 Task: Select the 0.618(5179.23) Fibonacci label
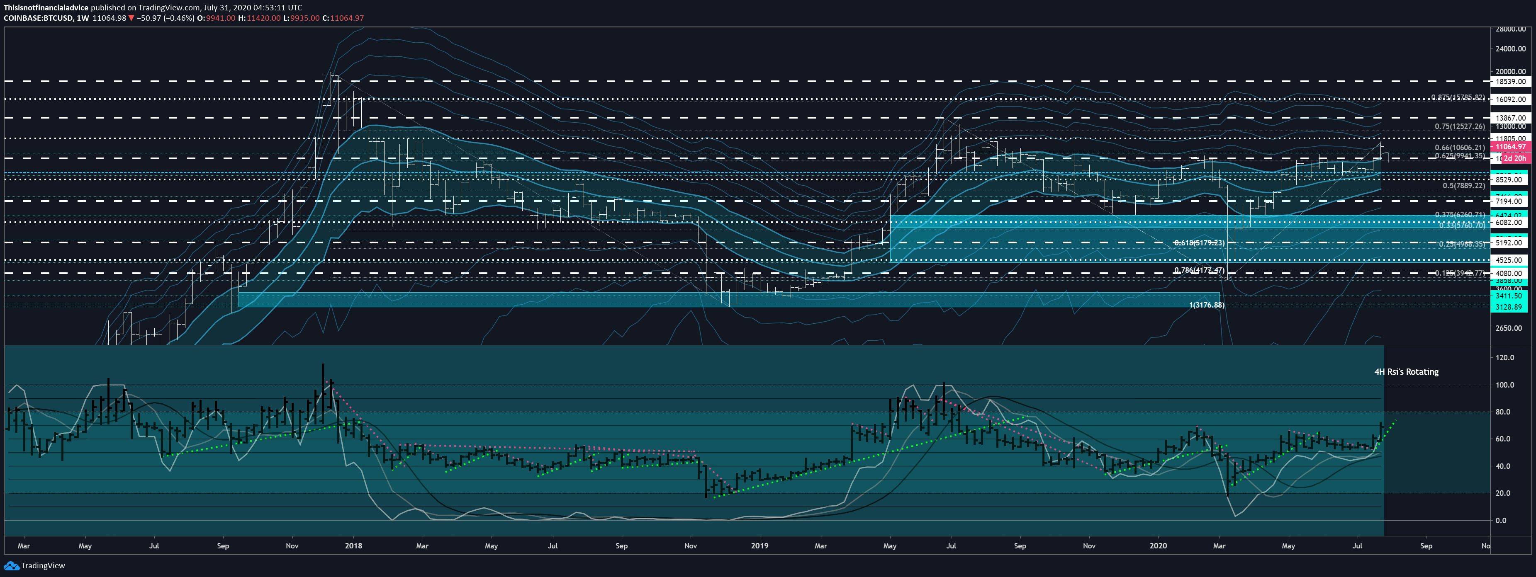[1199, 243]
